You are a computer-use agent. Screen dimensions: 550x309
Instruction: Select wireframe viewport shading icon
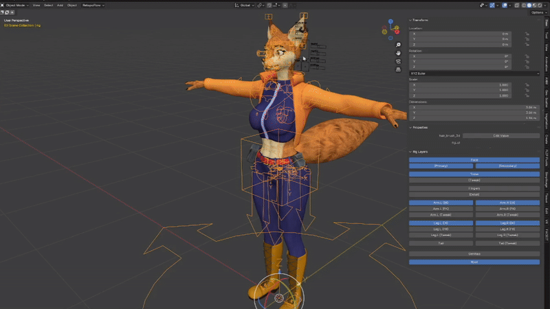[x=524, y=5]
